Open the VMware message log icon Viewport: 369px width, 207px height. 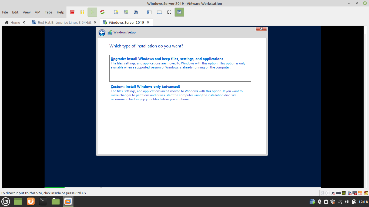coord(366,193)
